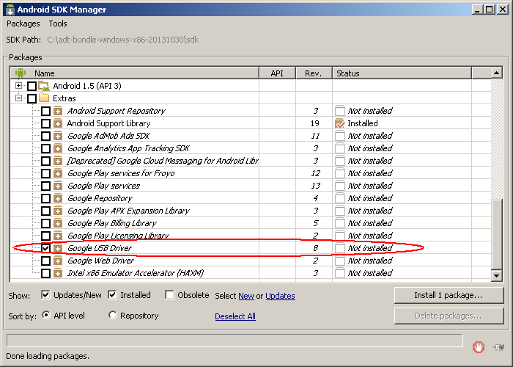Click package icon for Google Analytics App Tracking SDK
Image resolution: width=513 pixels, height=367 pixels.
(58, 148)
